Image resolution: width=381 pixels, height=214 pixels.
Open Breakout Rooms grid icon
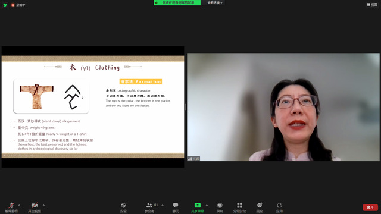[x=239, y=205]
